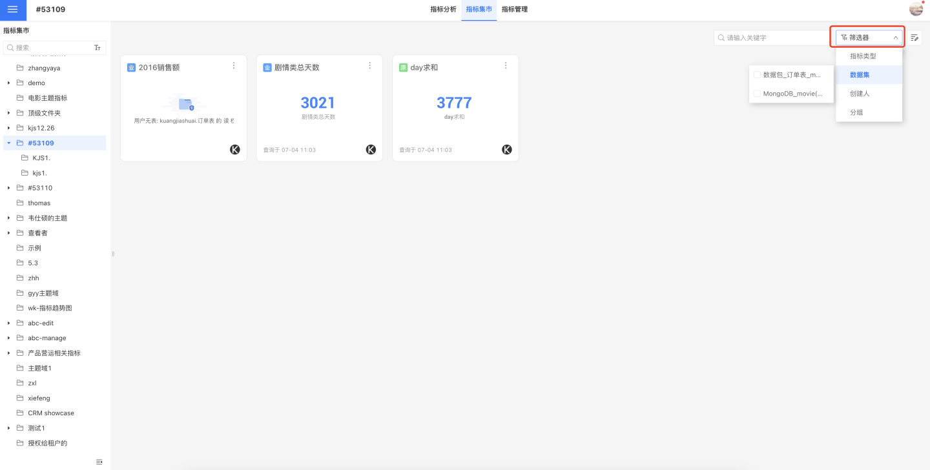
Task: Select the xiefeng folder row
Action: [55, 398]
